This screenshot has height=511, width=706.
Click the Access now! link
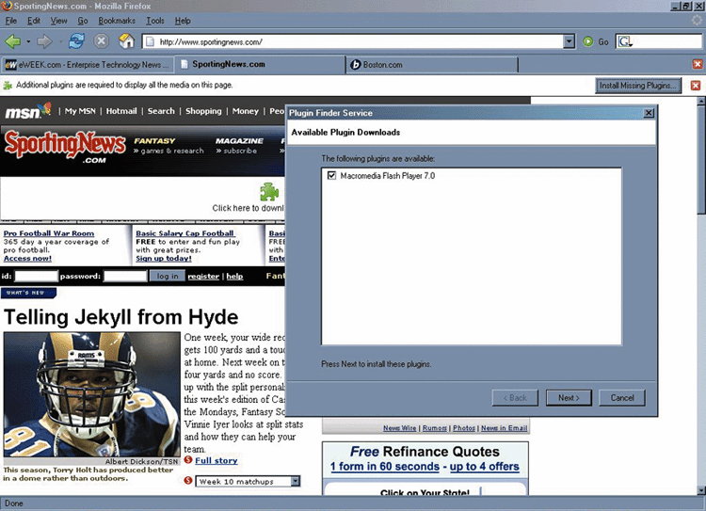coord(27,259)
